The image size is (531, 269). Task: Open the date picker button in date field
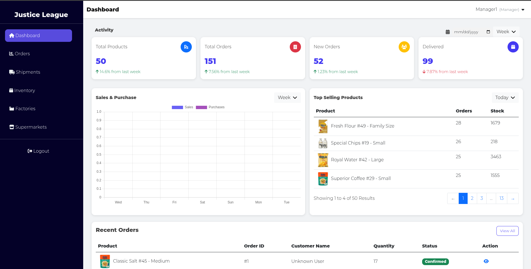[x=488, y=32]
